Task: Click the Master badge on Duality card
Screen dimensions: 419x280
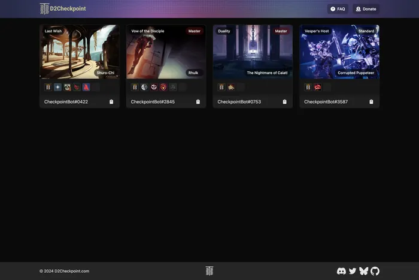Action: click(281, 31)
